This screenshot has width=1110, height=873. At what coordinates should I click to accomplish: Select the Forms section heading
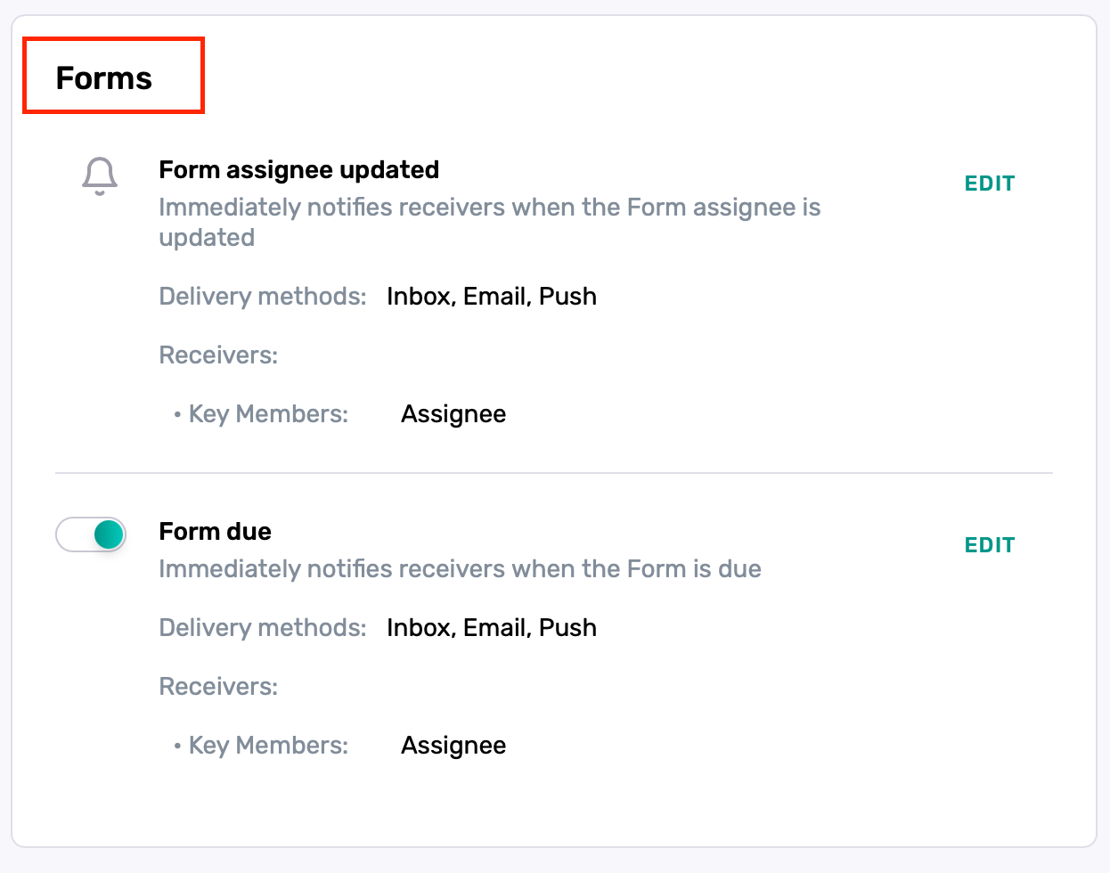[x=104, y=78]
